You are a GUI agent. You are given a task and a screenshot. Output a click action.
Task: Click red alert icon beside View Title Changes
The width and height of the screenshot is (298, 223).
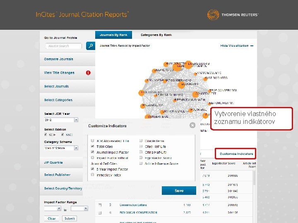tap(88, 73)
